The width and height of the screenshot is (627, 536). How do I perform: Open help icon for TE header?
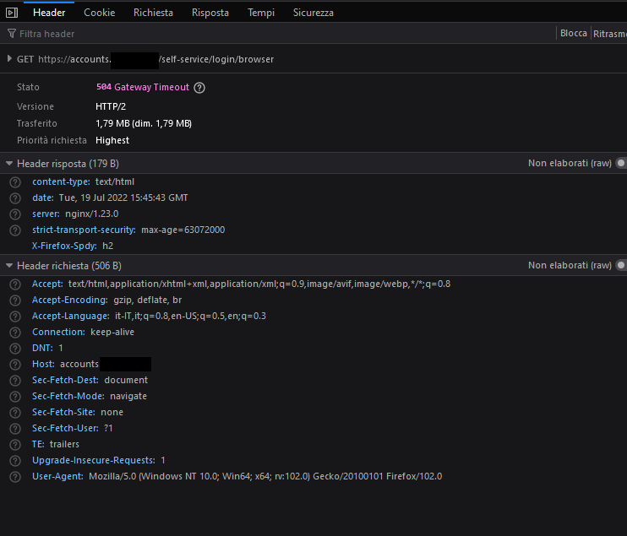click(15, 444)
